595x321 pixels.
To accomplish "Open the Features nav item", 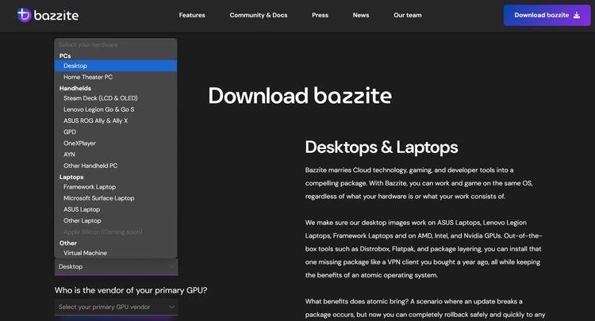I will (x=192, y=15).
